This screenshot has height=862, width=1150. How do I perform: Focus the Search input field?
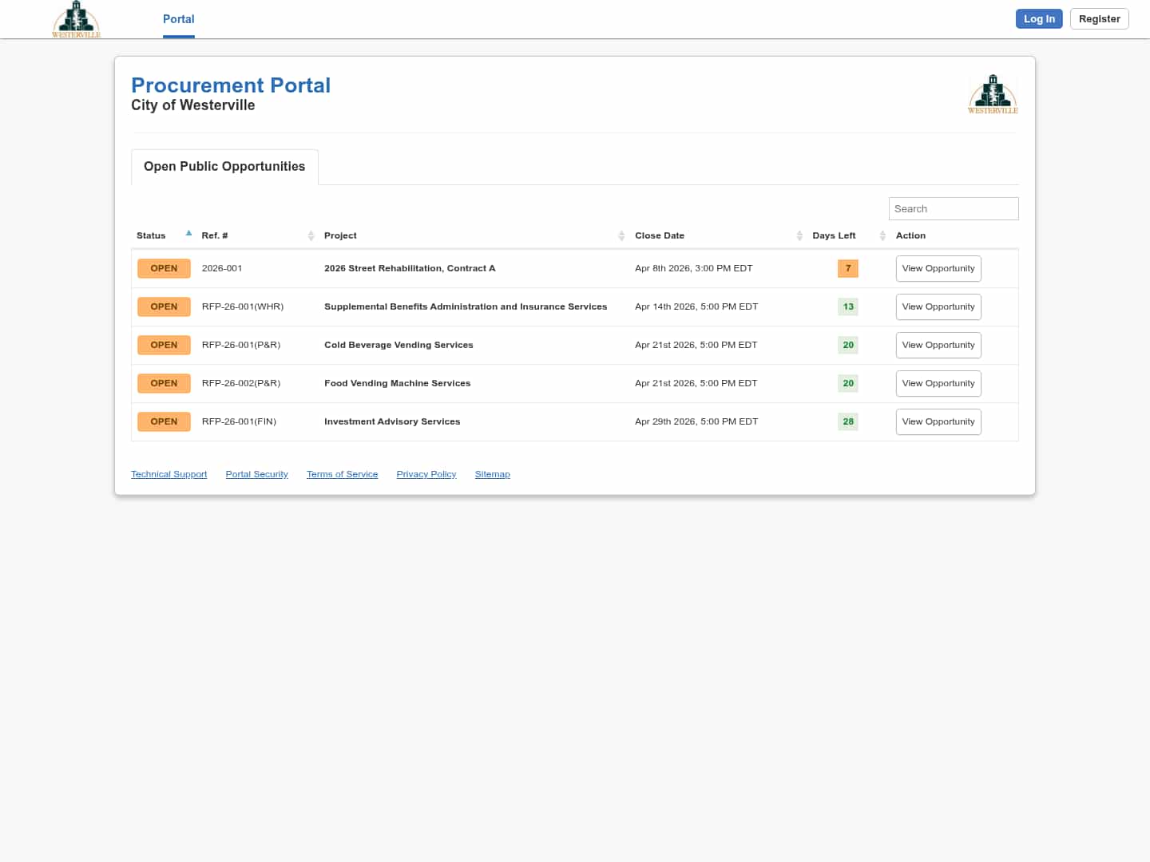coord(953,208)
